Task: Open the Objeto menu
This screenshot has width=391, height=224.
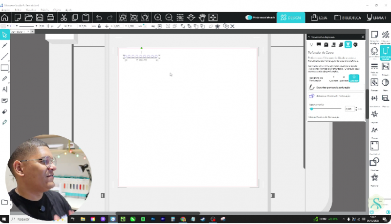Action: [57, 10]
